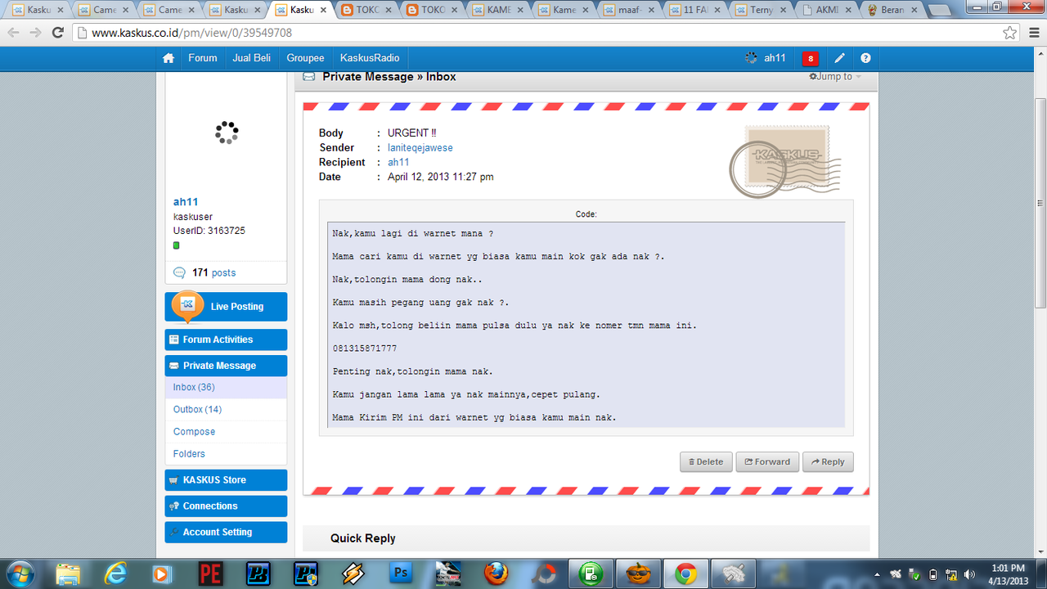Open the KASKUS Store sidebar button
Image resolution: width=1047 pixels, height=589 pixels.
click(226, 480)
